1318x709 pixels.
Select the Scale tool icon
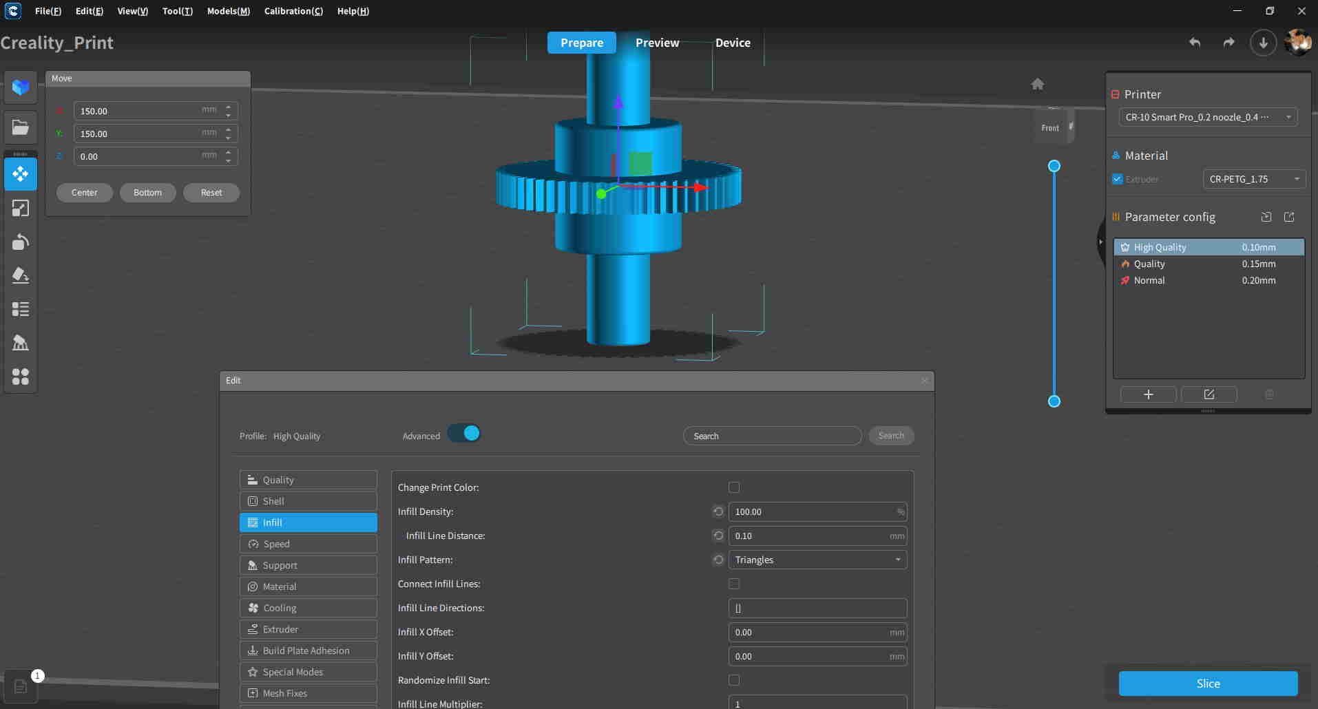(x=21, y=208)
